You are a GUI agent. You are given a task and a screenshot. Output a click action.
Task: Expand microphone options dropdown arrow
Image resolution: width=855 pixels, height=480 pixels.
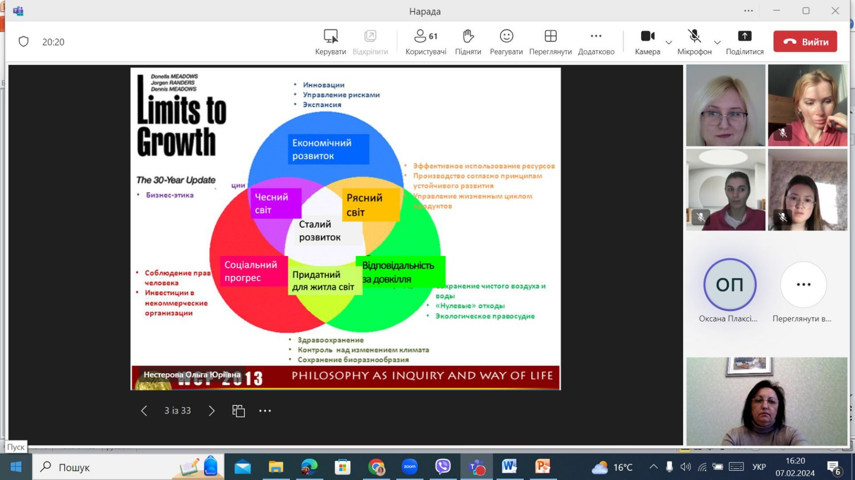click(x=717, y=43)
